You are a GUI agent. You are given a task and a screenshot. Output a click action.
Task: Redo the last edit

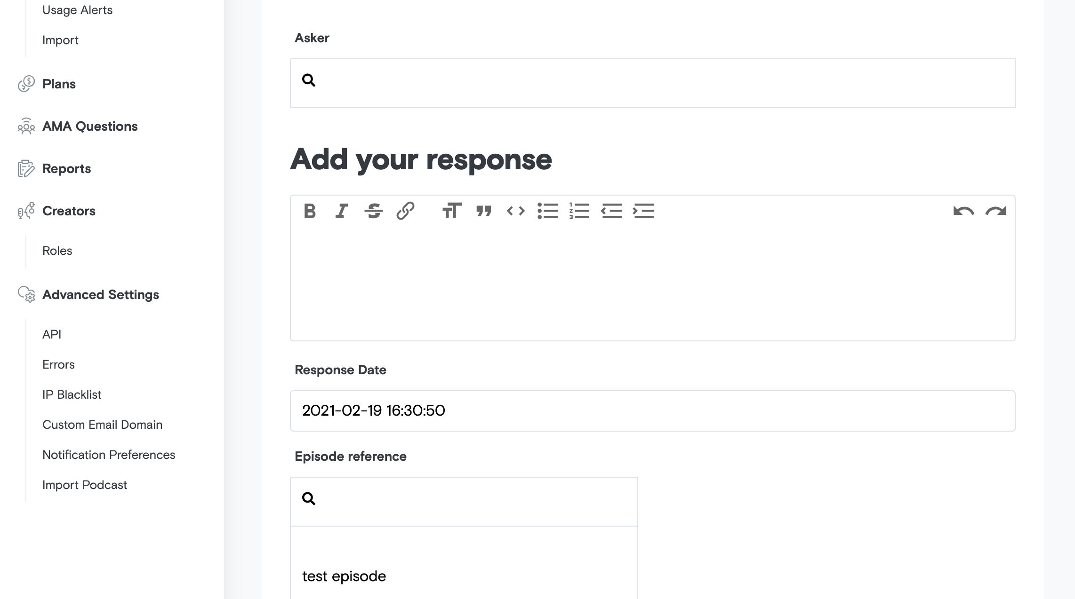[996, 211]
